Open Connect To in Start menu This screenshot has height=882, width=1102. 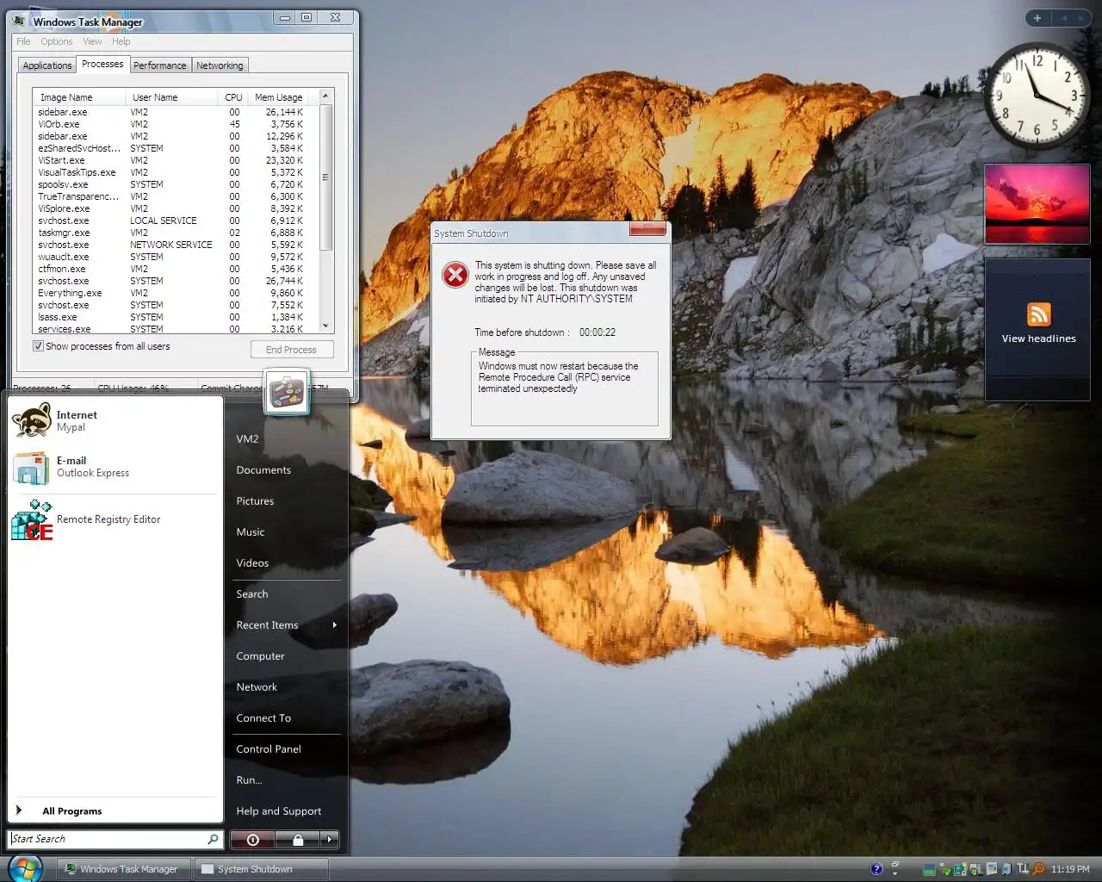(263, 718)
